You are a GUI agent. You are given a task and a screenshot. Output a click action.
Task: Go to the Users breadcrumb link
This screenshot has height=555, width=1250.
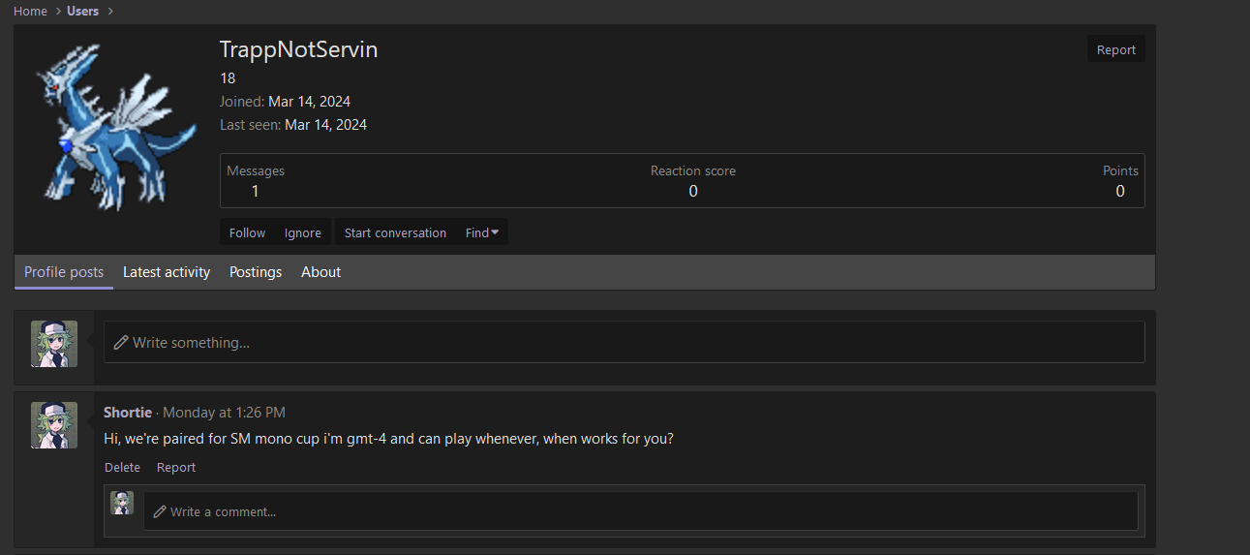point(82,11)
